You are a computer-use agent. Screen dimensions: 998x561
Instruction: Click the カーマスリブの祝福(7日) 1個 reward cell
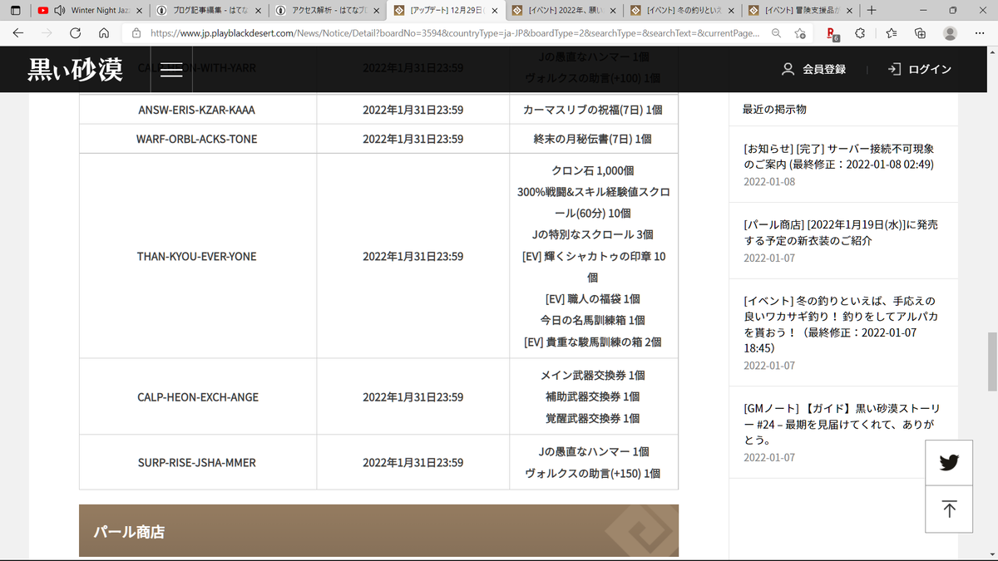[593, 110]
